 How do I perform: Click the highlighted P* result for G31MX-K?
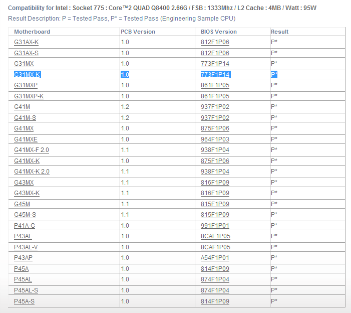click(x=274, y=74)
